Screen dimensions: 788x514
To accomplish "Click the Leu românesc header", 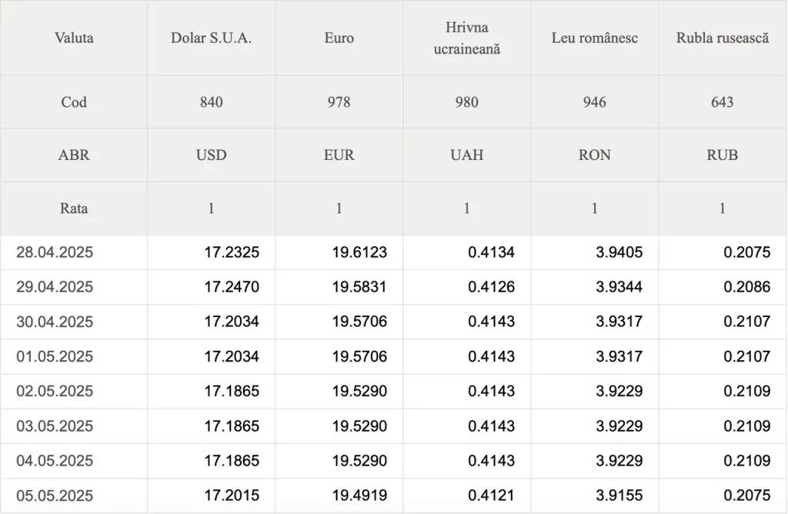I will pyautogui.click(x=595, y=38).
